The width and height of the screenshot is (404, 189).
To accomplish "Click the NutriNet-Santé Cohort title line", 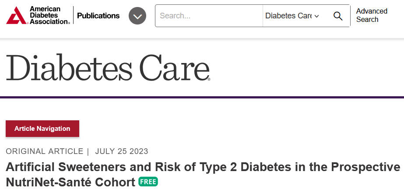I will tap(70, 182).
